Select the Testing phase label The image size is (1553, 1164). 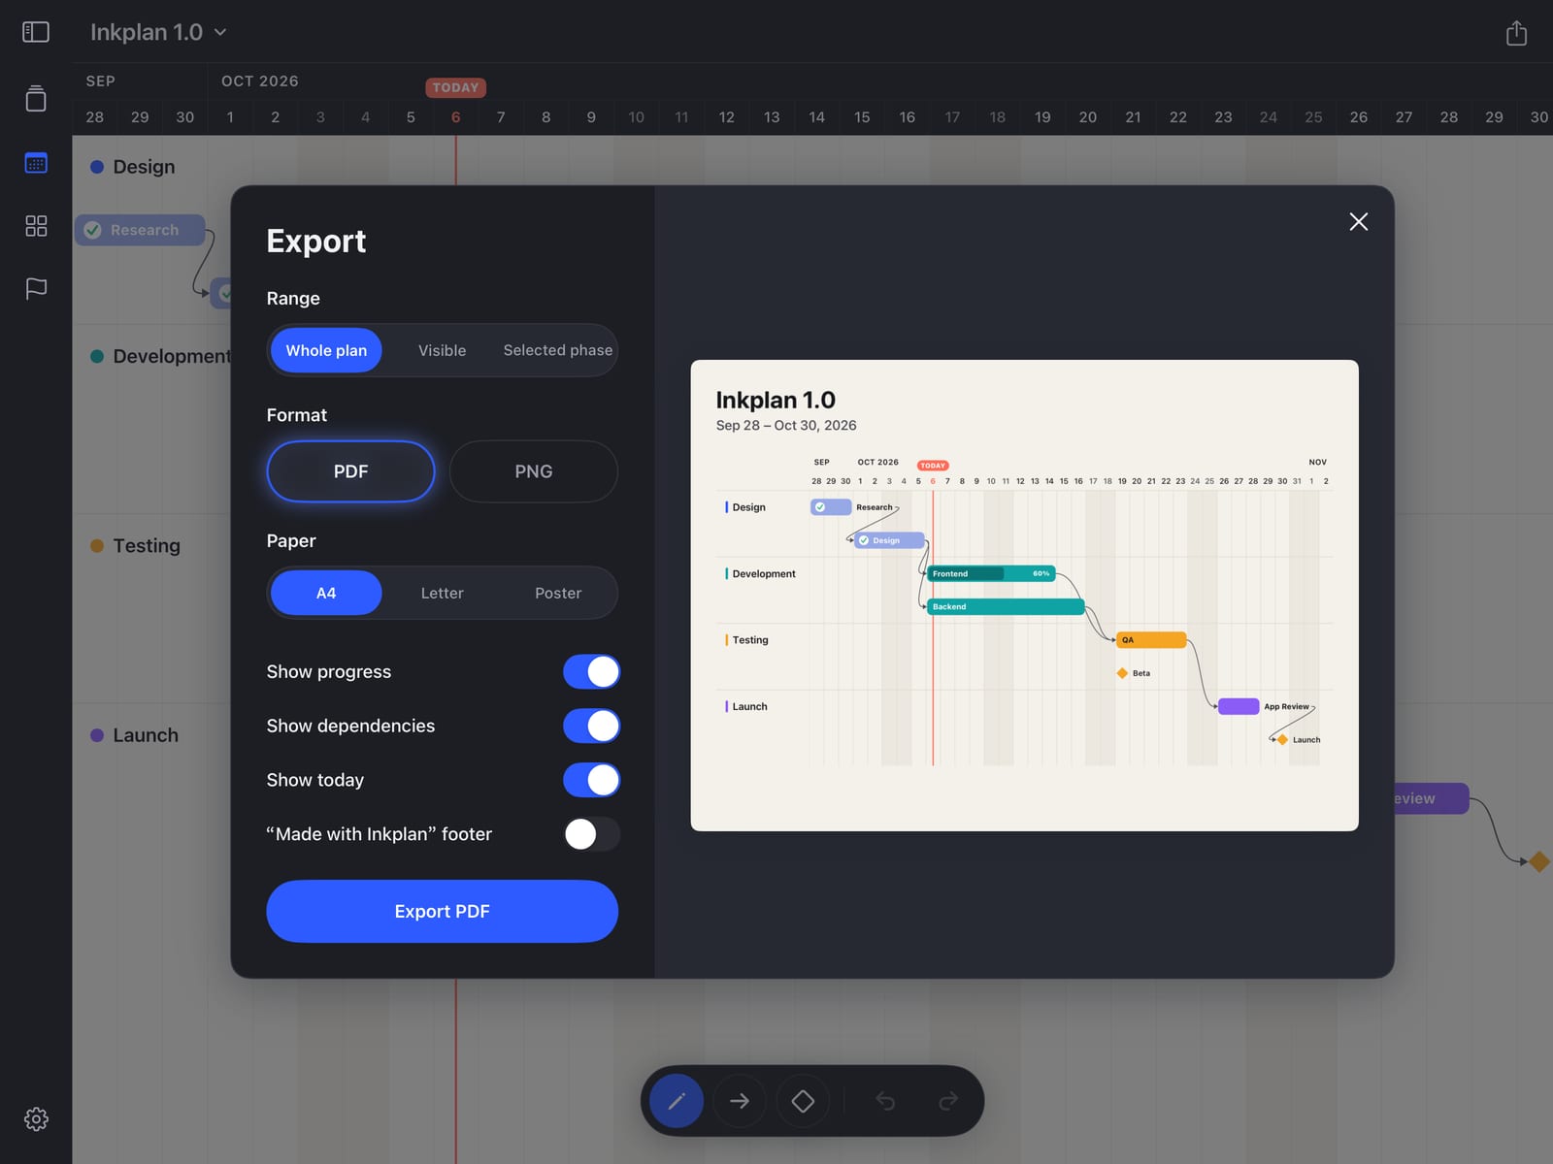pyautogui.click(x=147, y=545)
